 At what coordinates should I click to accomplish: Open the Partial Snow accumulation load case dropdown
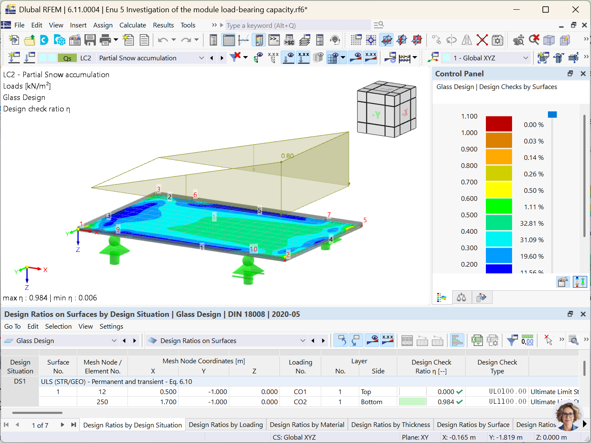pos(201,58)
